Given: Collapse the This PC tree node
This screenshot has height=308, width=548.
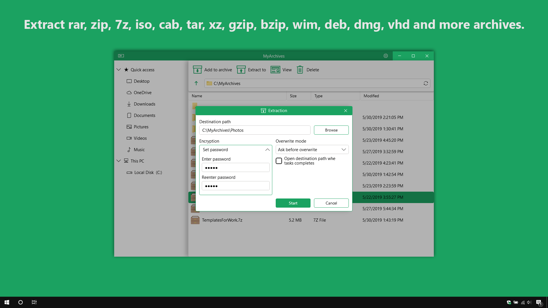Looking at the screenshot, I should pos(119,161).
